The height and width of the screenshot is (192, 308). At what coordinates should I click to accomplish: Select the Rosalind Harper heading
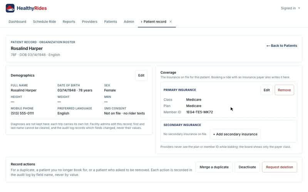click(27, 48)
